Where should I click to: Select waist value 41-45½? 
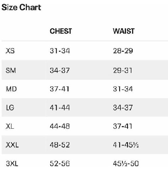click(126, 145)
